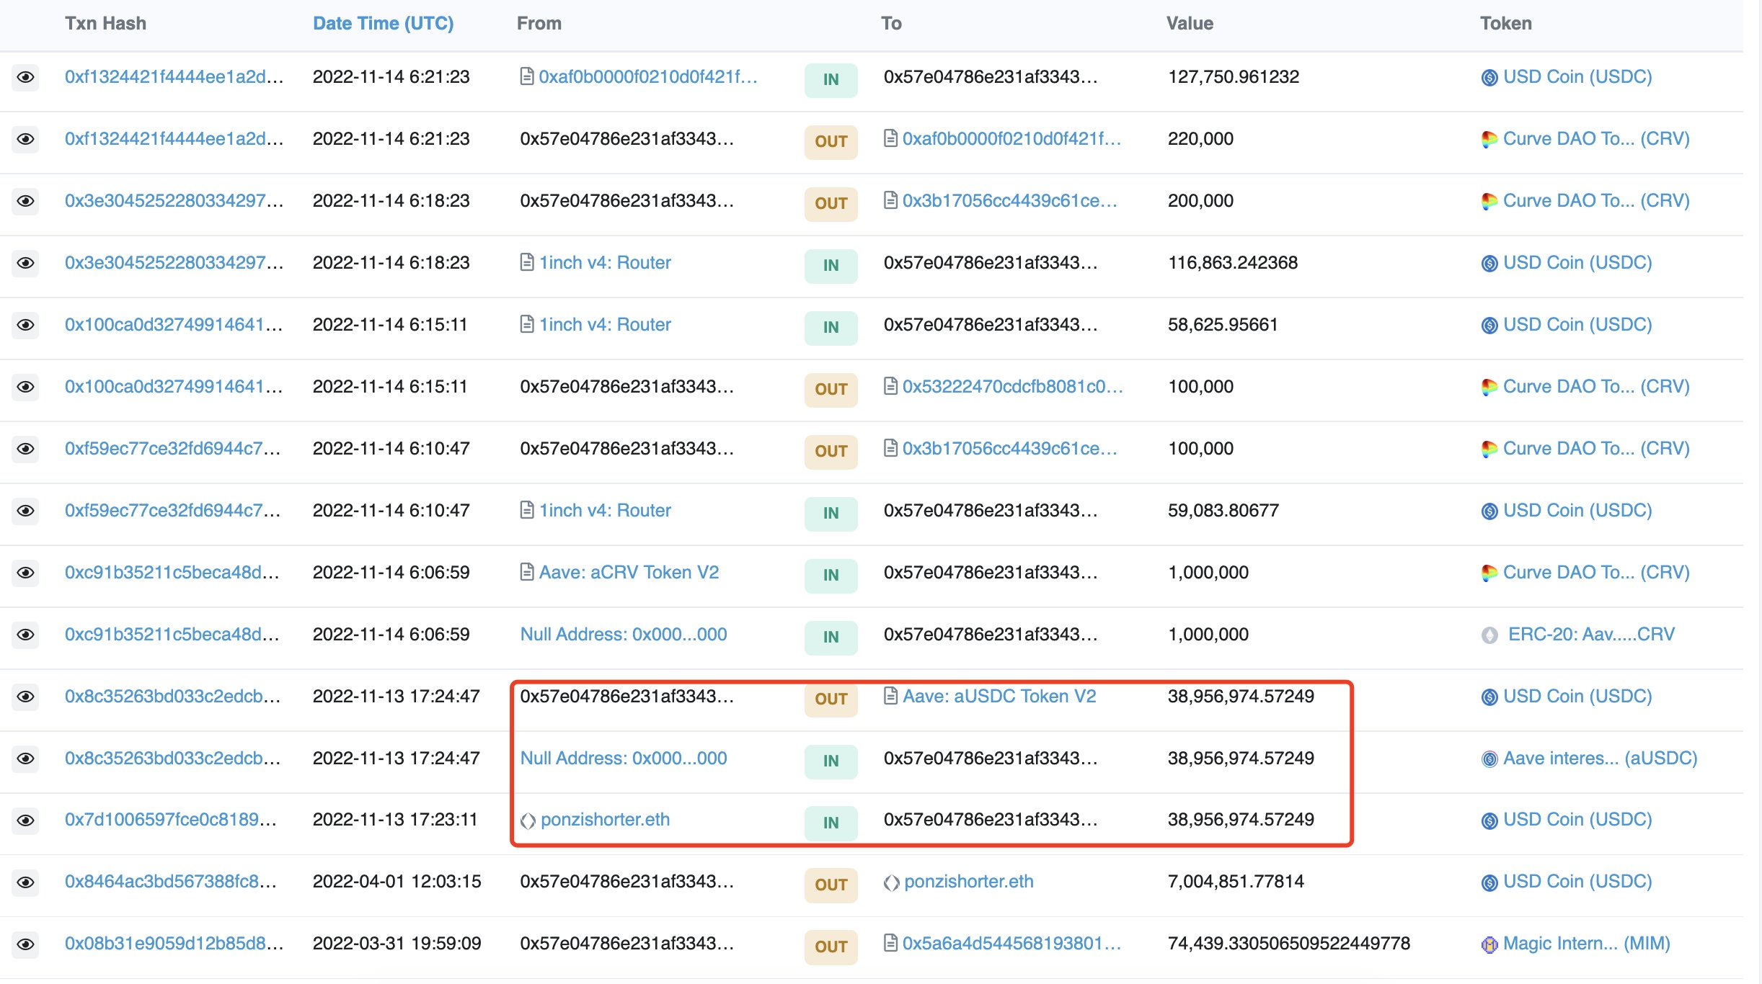Open txn hash 0x8c35263bd033c2edcb OUT row
The image size is (1762, 984).
click(x=173, y=696)
